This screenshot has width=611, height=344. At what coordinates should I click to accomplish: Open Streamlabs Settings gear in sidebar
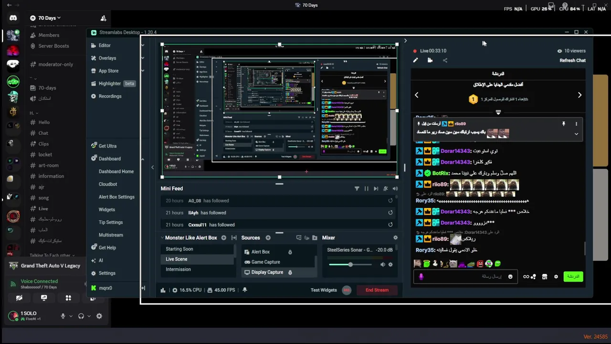point(94,273)
